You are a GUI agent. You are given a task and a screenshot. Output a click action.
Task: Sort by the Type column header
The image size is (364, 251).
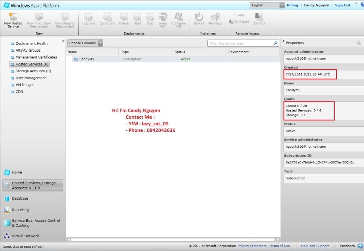point(146,52)
